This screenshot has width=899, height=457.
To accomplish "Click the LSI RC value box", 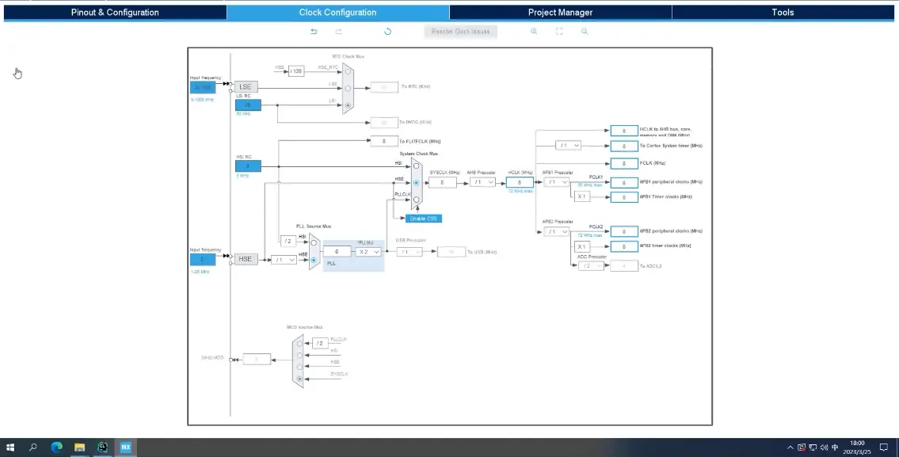I will click(248, 105).
